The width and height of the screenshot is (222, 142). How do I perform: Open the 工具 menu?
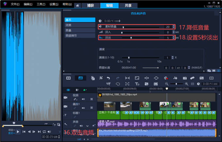(x=41, y=4)
